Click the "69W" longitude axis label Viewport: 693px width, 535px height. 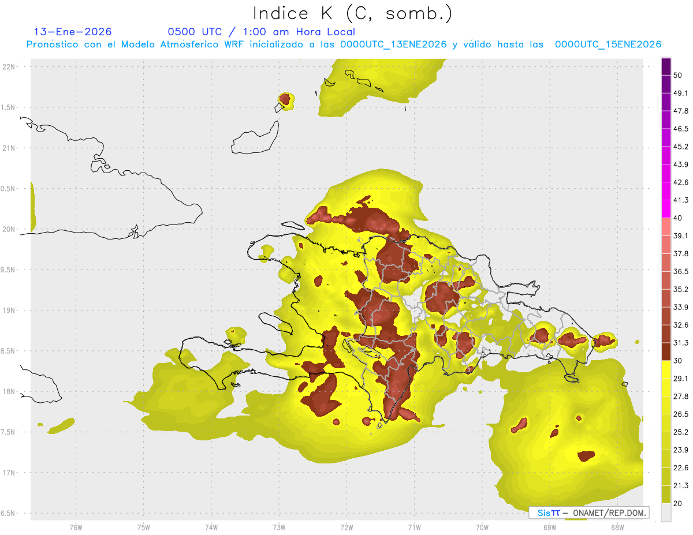click(x=549, y=527)
